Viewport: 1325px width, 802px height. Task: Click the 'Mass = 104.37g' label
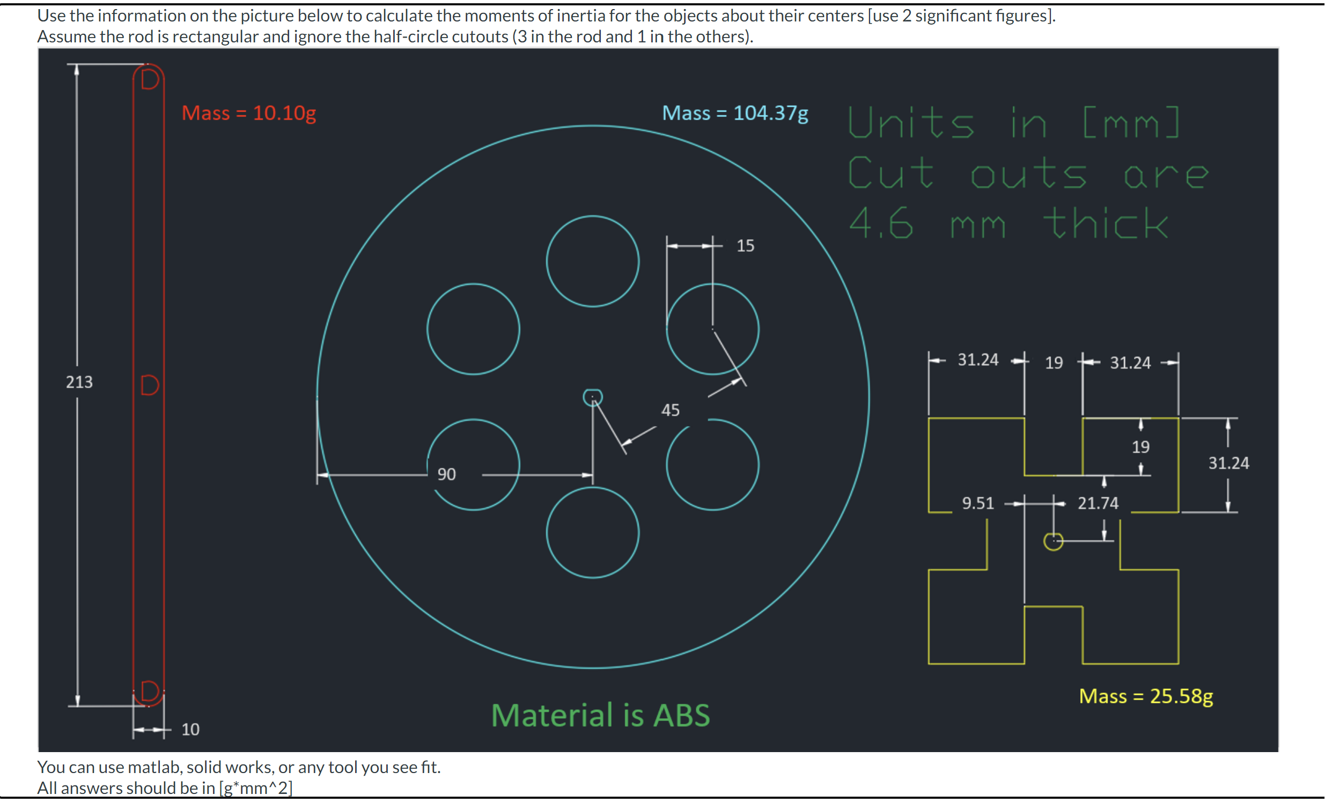(x=735, y=113)
